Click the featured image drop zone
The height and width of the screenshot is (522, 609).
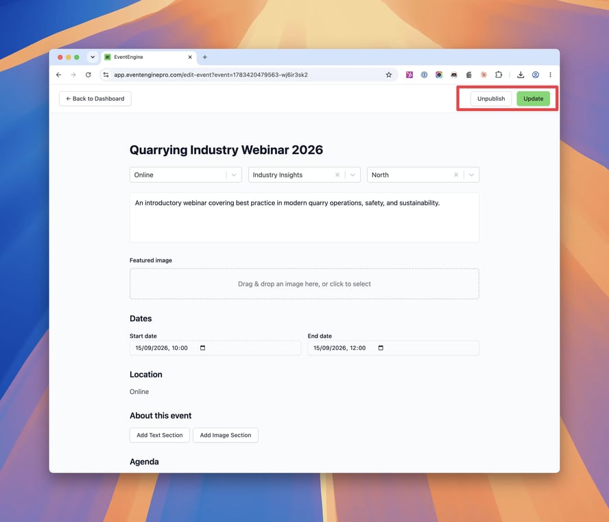tap(304, 284)
